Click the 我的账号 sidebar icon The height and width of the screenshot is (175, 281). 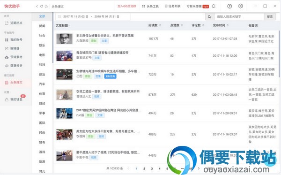(x=7, y=40)
